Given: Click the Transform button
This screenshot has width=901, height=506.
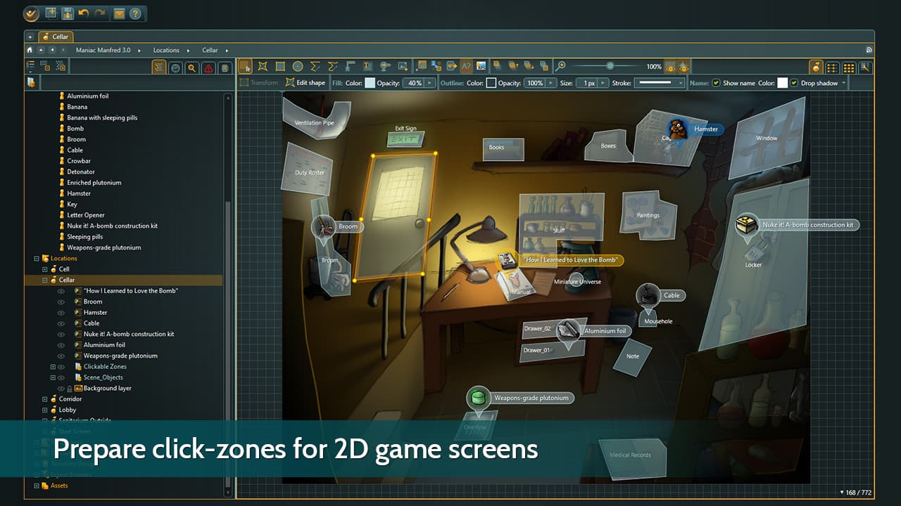Looking at the screenshot, I should [259, 83].
